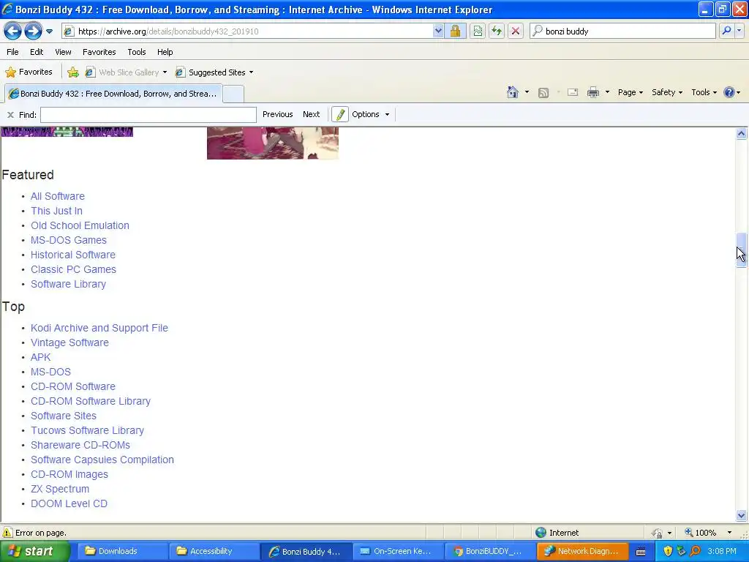Image resolution: width=749 pixels, height=562 pixels.
Task: Open Suggested Sites dropdown
Action: coord(214,72)
